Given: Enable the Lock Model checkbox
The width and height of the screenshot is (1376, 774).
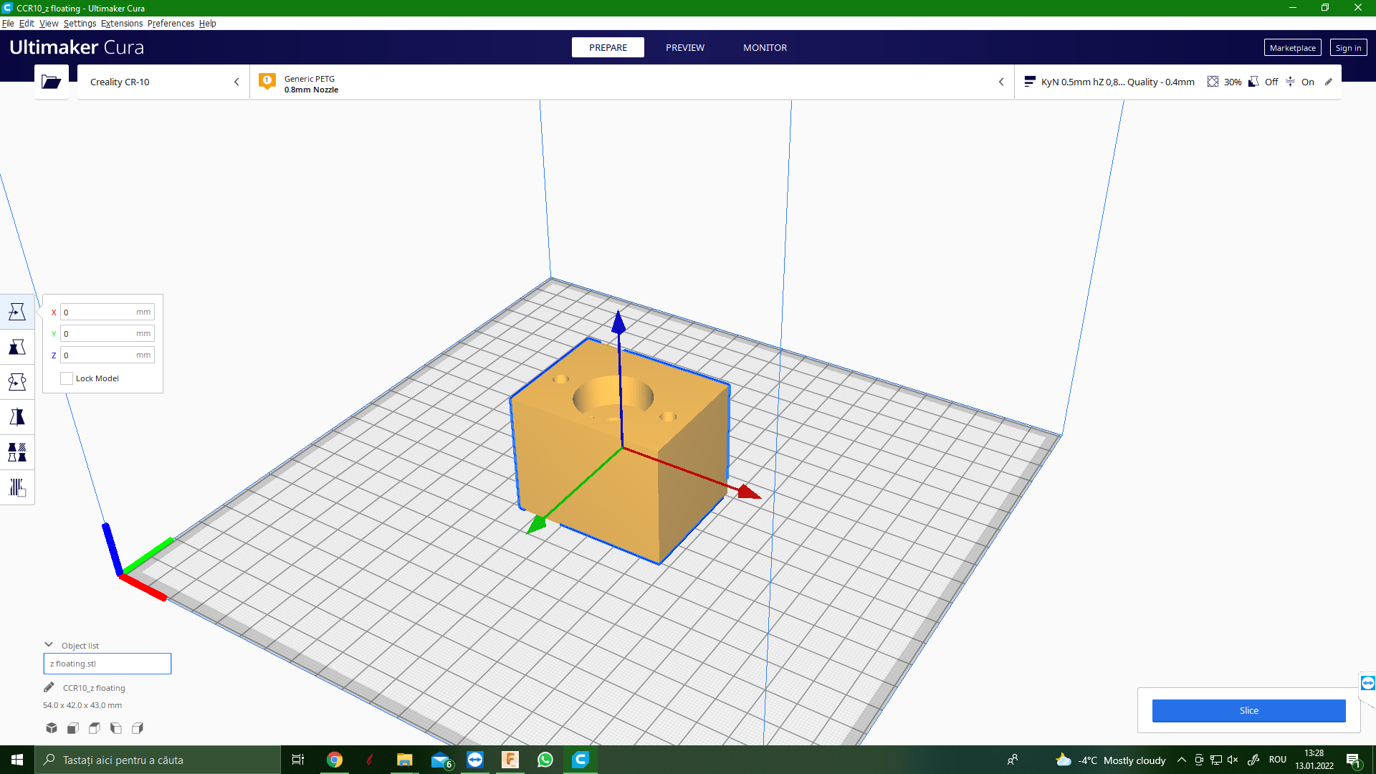Looking at the screenshot, I should tap(67, 378).
